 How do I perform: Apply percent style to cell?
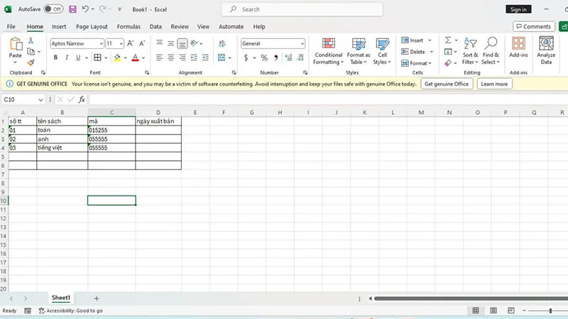tap(264, 57)
